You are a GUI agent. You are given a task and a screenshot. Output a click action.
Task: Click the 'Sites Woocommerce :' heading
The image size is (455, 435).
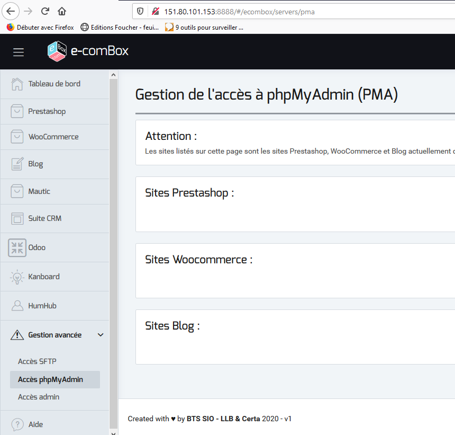(x=199, y=260)
